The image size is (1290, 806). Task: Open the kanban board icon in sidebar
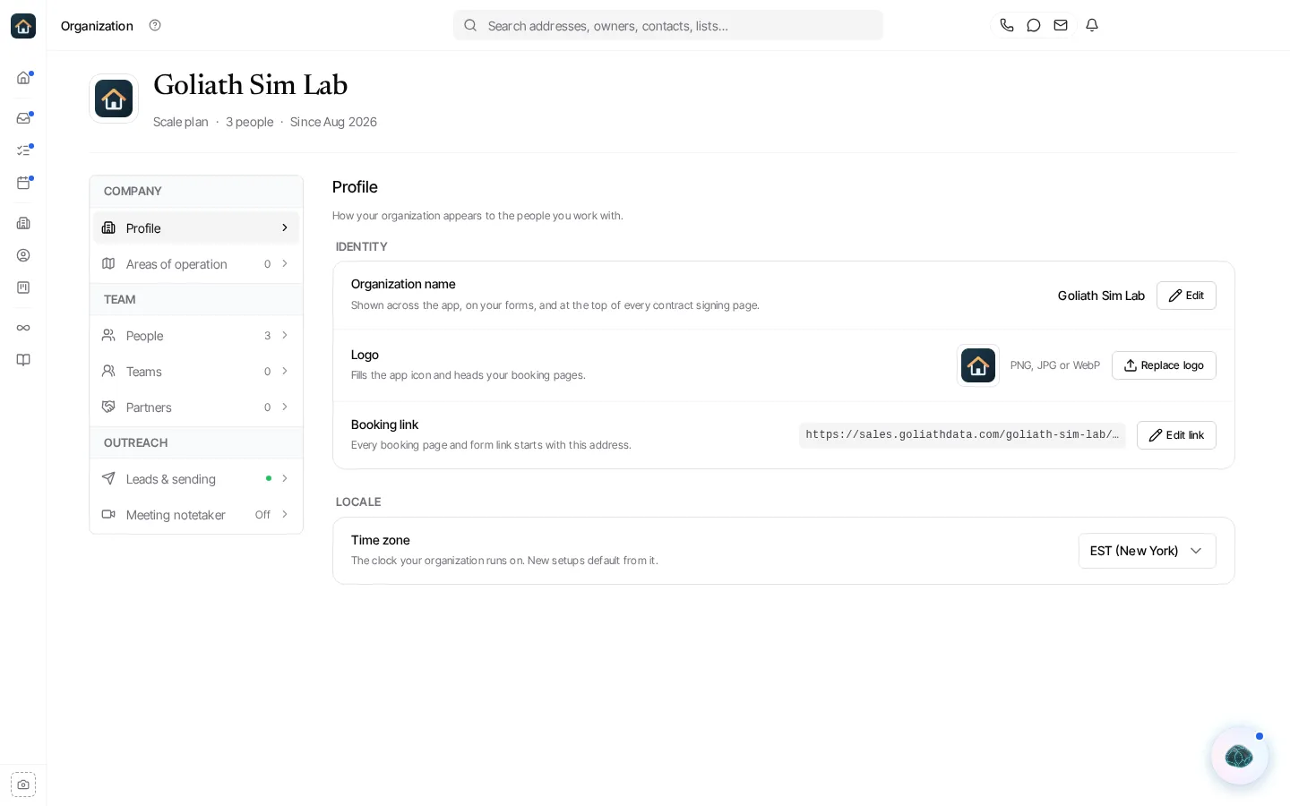pyautogui.click(x=23, y=287)
